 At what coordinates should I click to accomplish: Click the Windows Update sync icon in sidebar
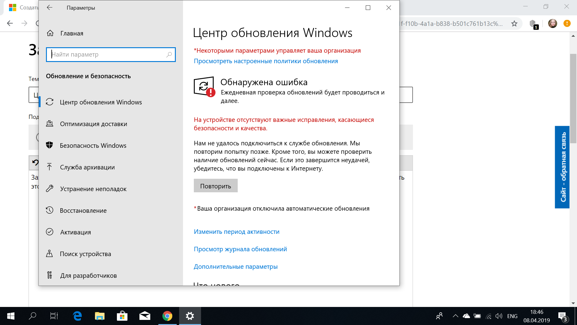pos(50,102)
